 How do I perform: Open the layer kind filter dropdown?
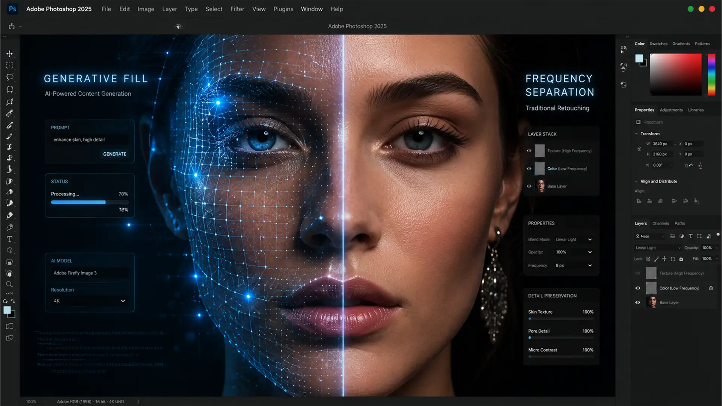(650, 236)
